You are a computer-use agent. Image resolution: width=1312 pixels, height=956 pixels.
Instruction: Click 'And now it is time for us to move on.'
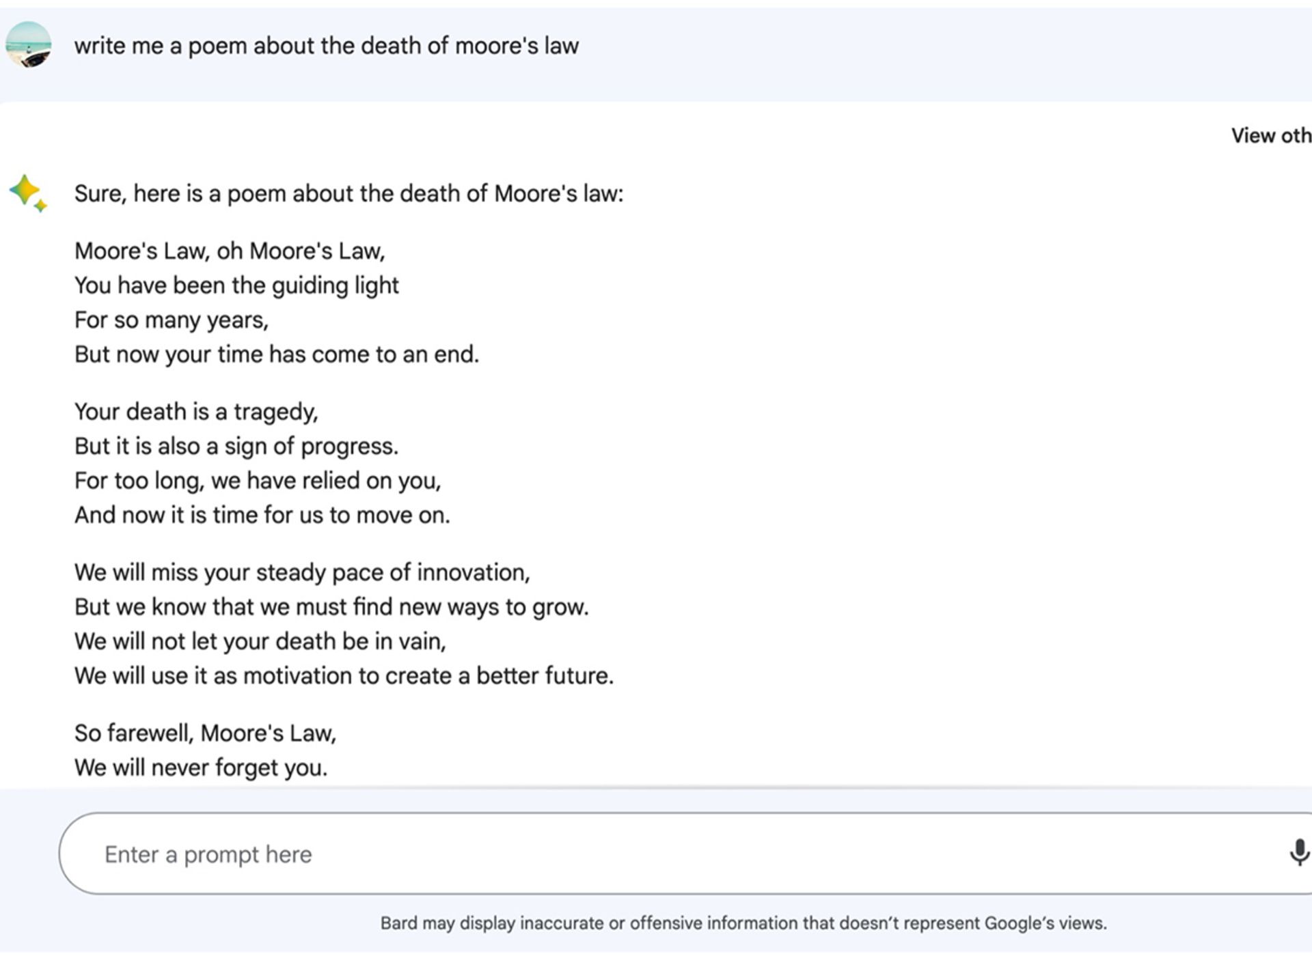262,515
